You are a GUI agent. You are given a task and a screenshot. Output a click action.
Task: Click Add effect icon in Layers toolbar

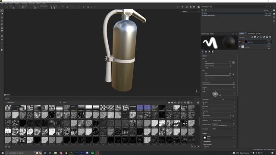click(252, 37)
